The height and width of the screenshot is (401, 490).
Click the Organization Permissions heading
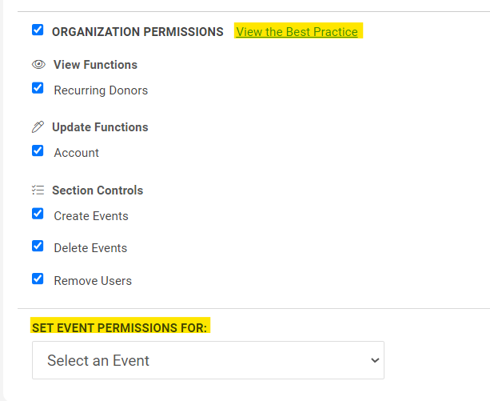(137, 32)
